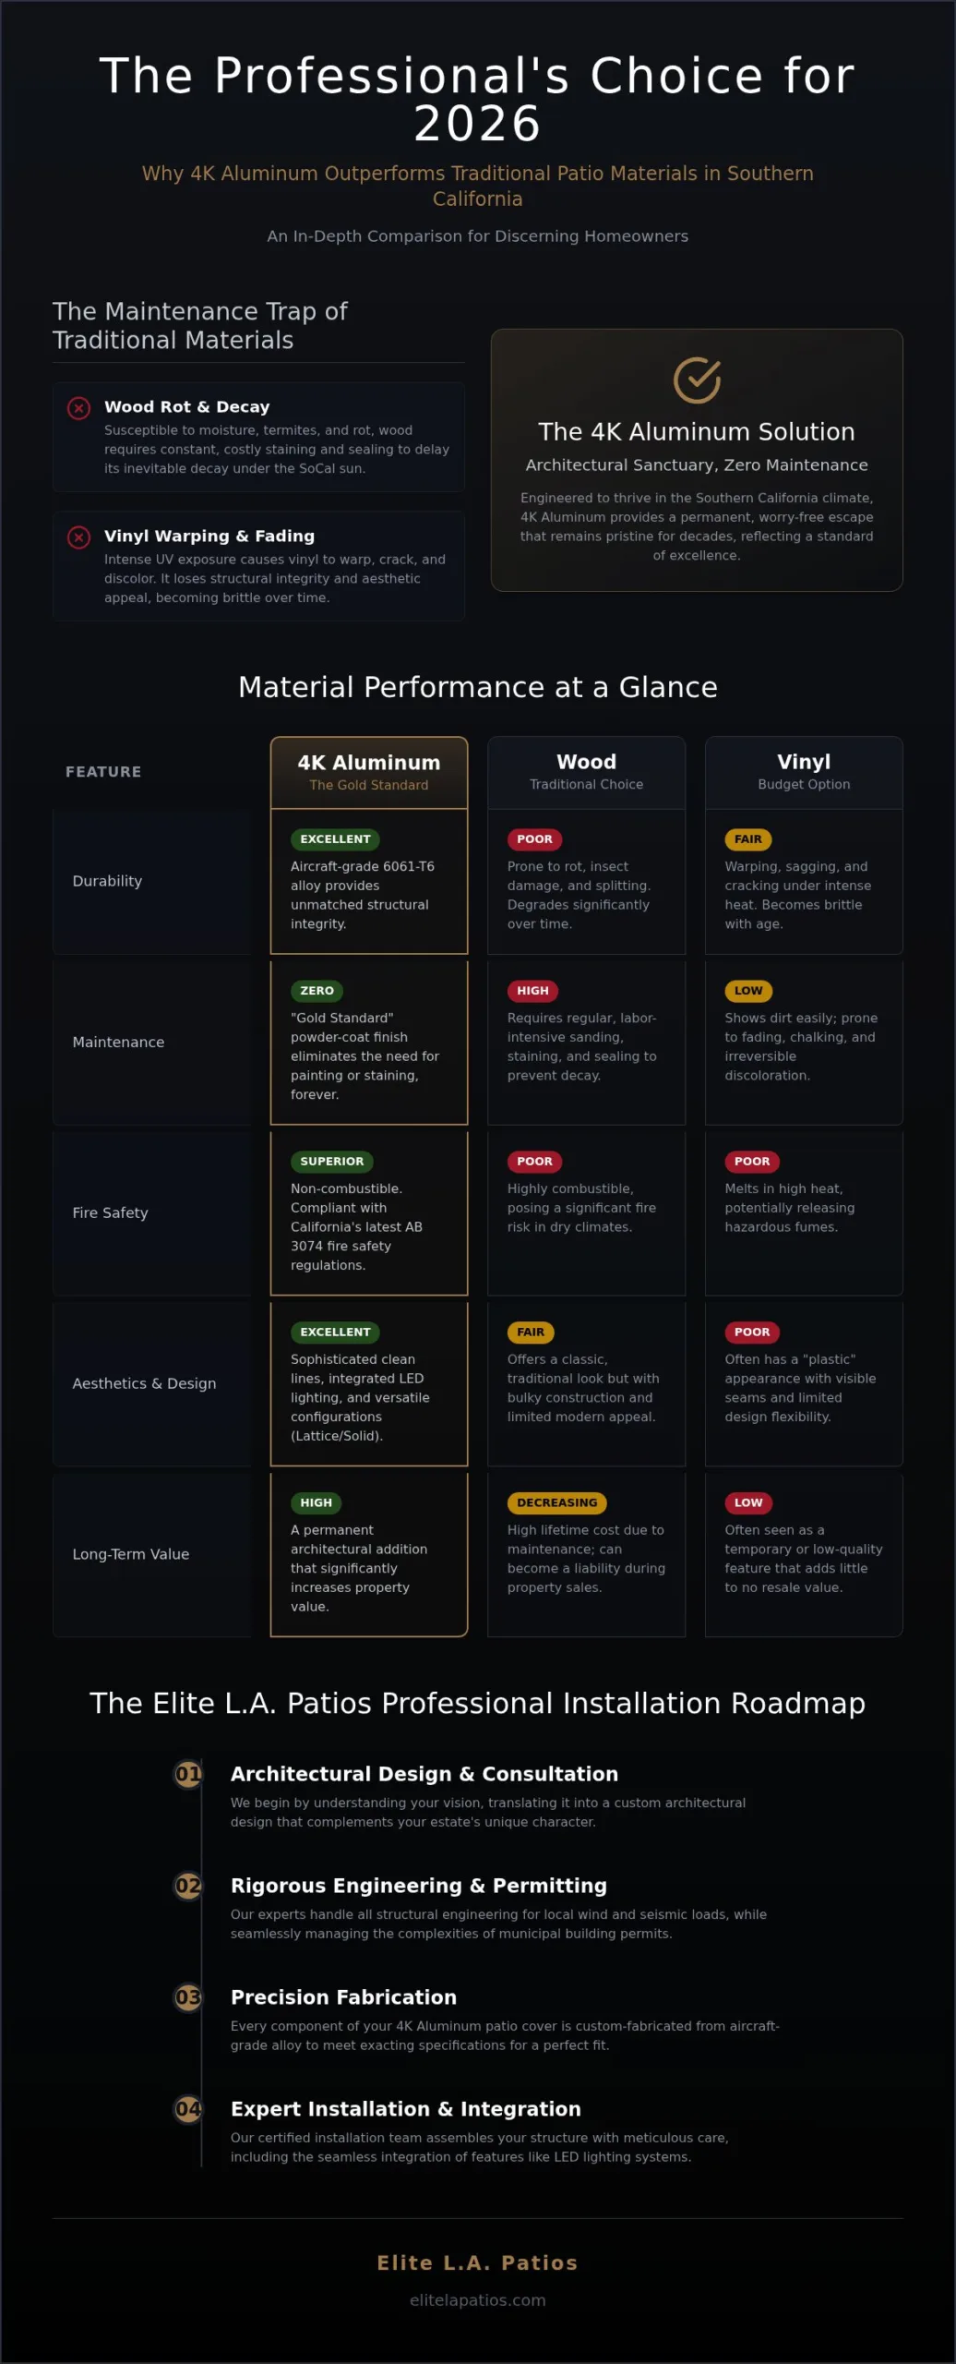Click the Architectural Design & Consultation heading
The height and width of the screenshot is (2364, 956).
pyautogui.click(x=424, y=1774)
